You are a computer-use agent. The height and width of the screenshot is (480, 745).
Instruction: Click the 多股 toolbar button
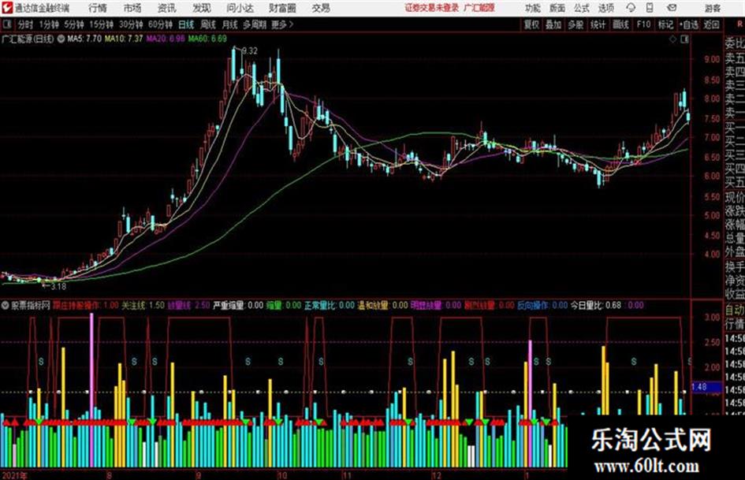tap(576, 24)
